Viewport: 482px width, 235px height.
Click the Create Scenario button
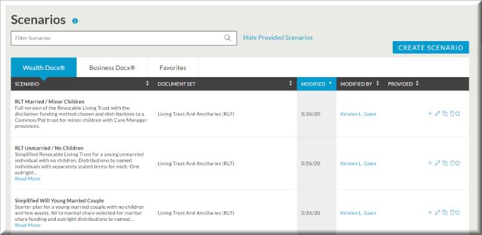coord(431,48)
